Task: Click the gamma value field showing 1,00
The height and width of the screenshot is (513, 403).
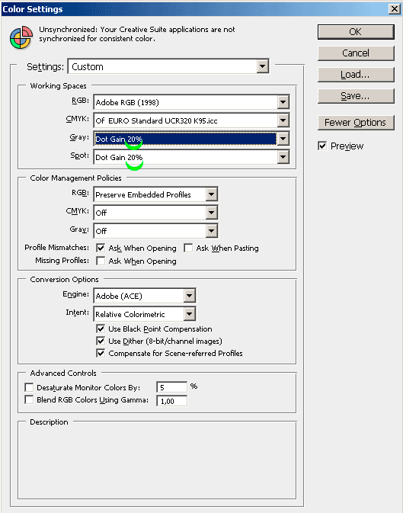Action: coord(172,401)
